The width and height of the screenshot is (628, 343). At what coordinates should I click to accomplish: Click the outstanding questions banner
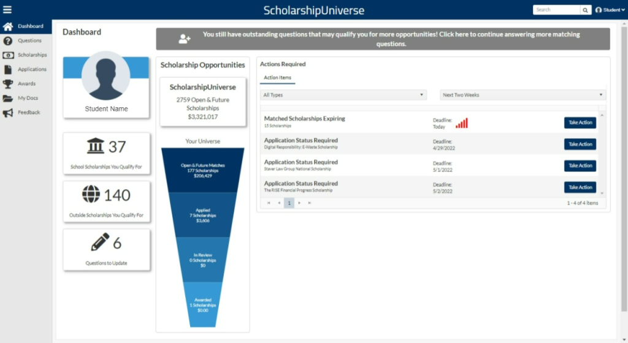coord(383,39)
